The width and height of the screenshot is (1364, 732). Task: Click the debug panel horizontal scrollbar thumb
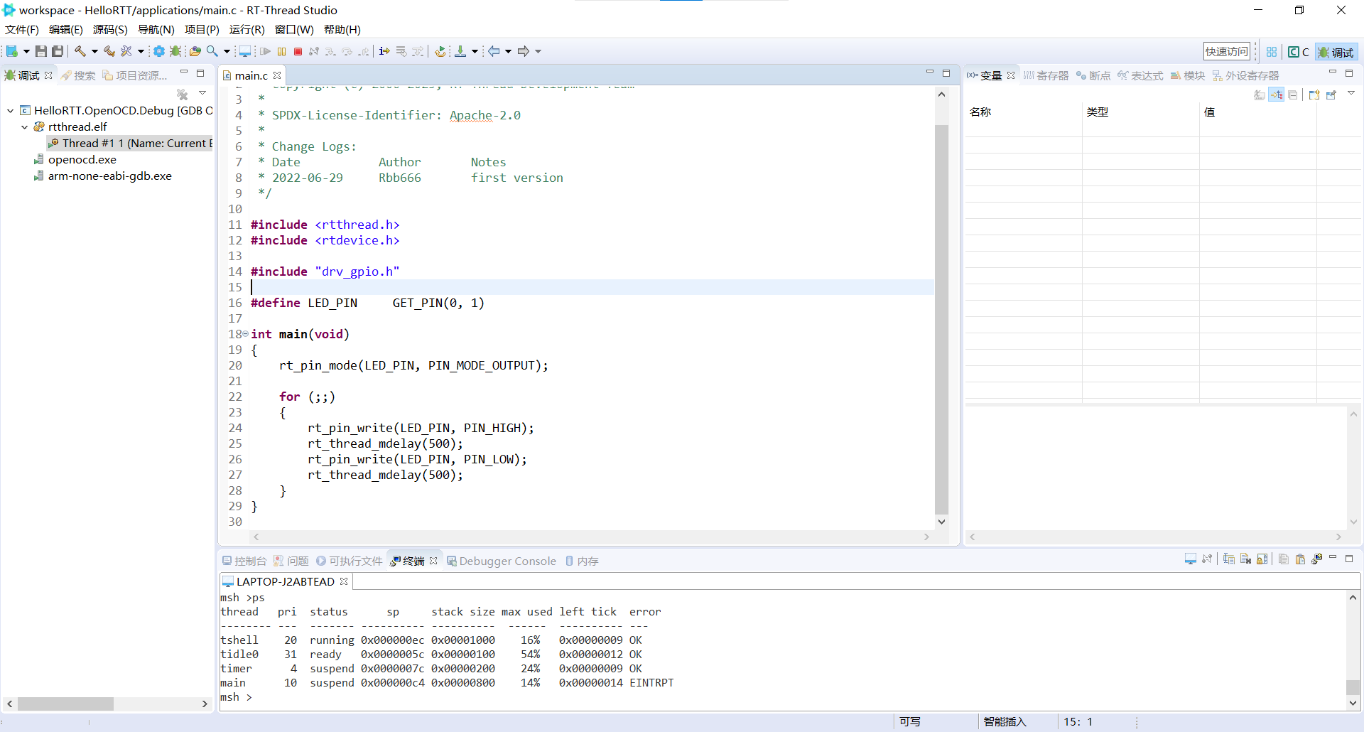pyautogui.click(x=65, y=704)
